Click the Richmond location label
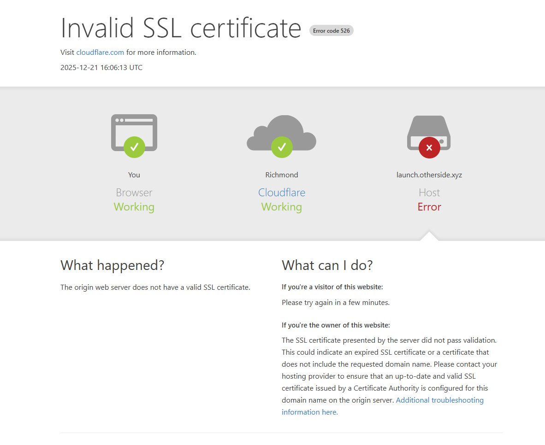This screenshot has height=445, width=545. click(x=282, y=175)
